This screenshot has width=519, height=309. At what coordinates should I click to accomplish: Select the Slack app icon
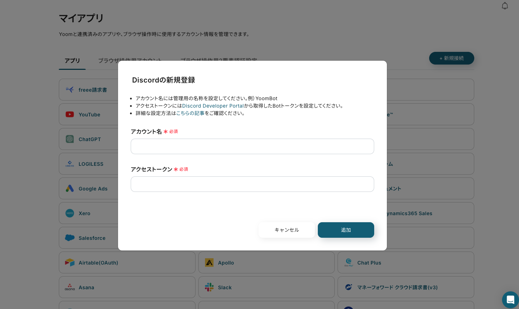[x=209, y=287]
